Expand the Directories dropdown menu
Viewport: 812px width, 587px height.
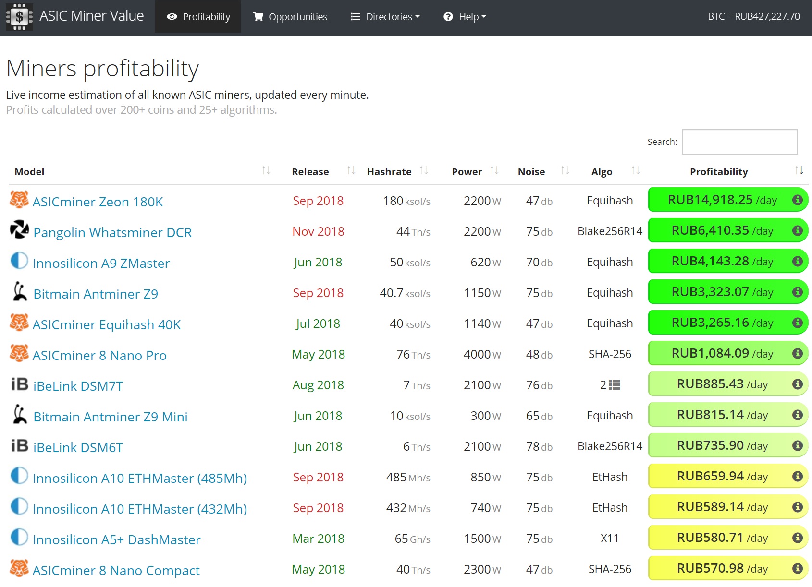pos(385,17)
